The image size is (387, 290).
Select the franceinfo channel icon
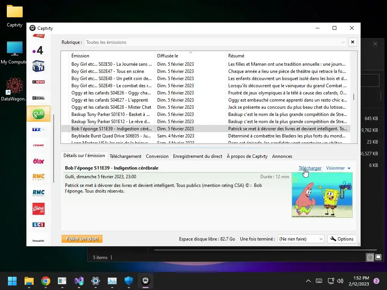[x=38, y=241]
